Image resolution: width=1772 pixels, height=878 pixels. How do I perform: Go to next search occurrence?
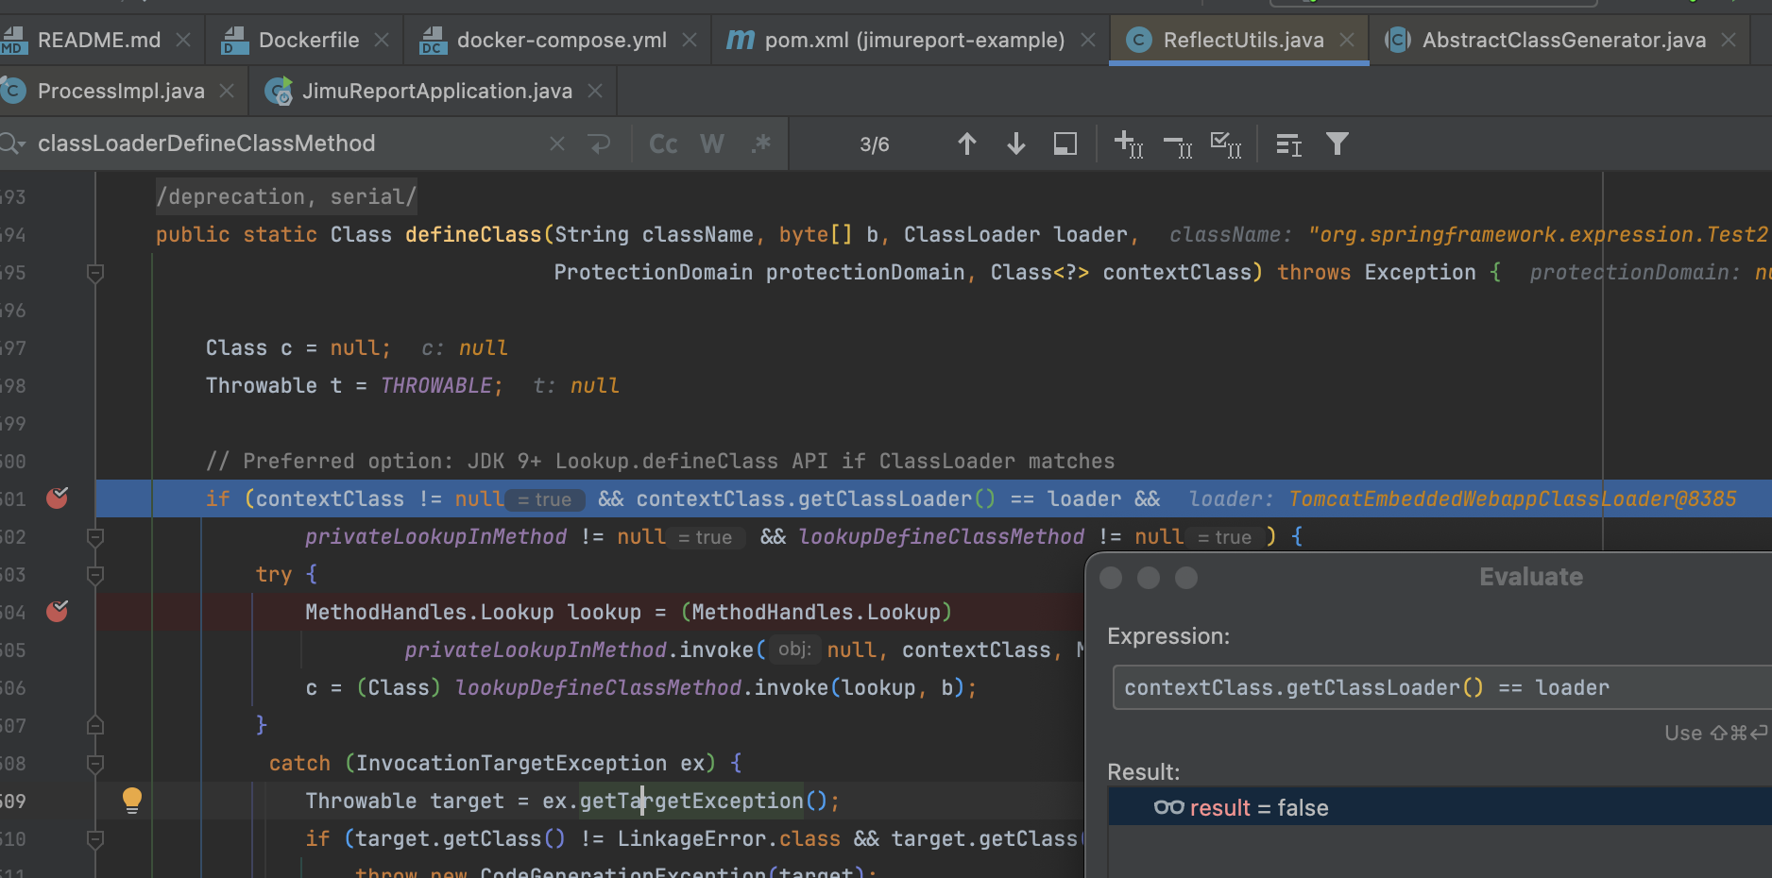1016,144
